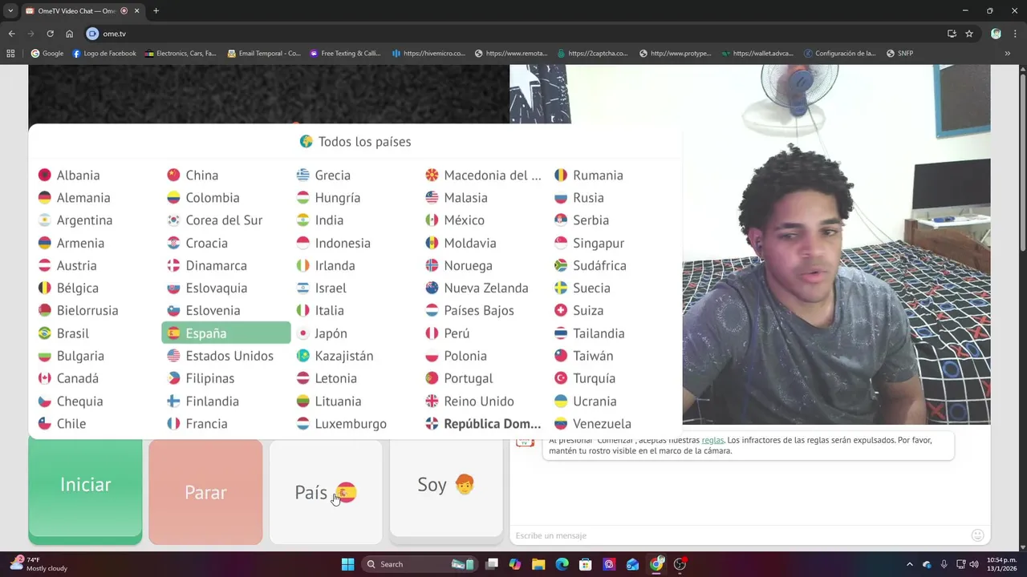
Task: Open Chrome profile avatar menu
Action: [x=996, y=34]
